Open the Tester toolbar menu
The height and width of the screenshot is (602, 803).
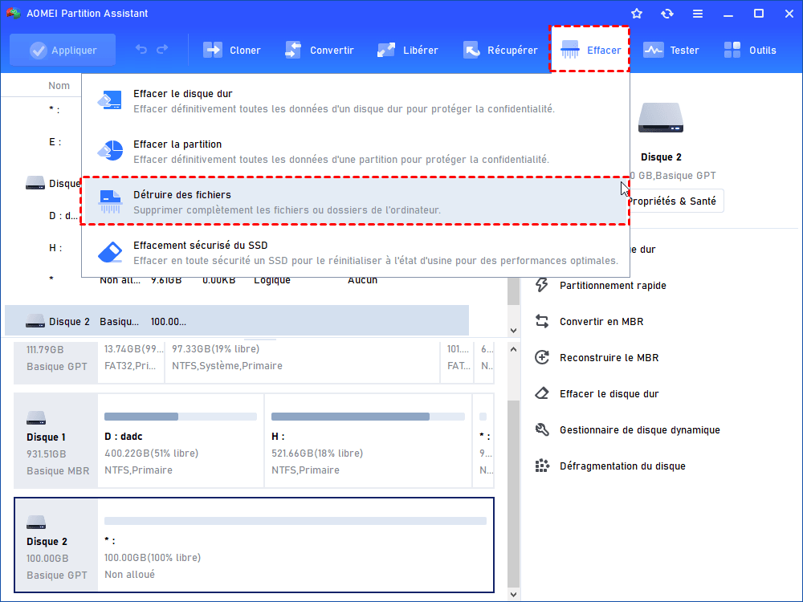click(671, 50)
